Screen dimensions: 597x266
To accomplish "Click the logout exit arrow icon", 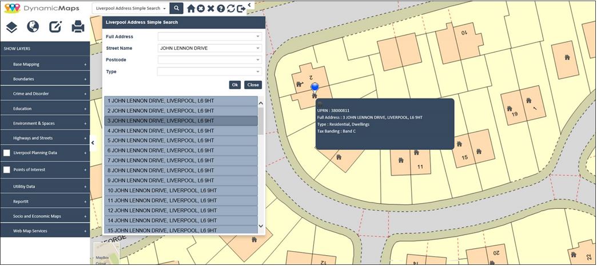I will (241, 9).
